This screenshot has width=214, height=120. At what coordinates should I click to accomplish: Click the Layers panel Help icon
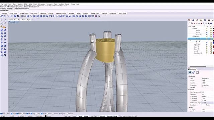[211, 23]
